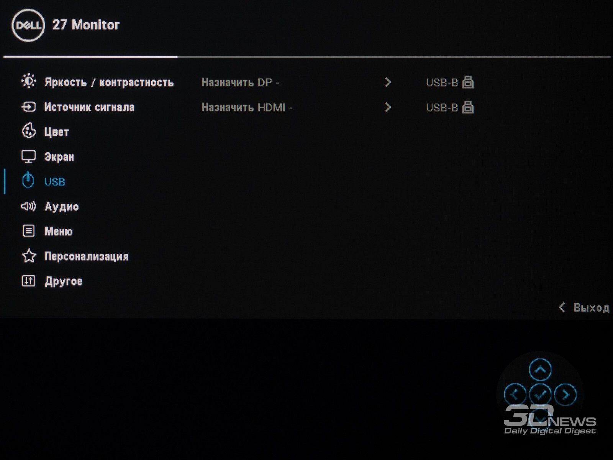Open the Аудио menu
The image size is (613, 460).
click(x=62, y=207)
